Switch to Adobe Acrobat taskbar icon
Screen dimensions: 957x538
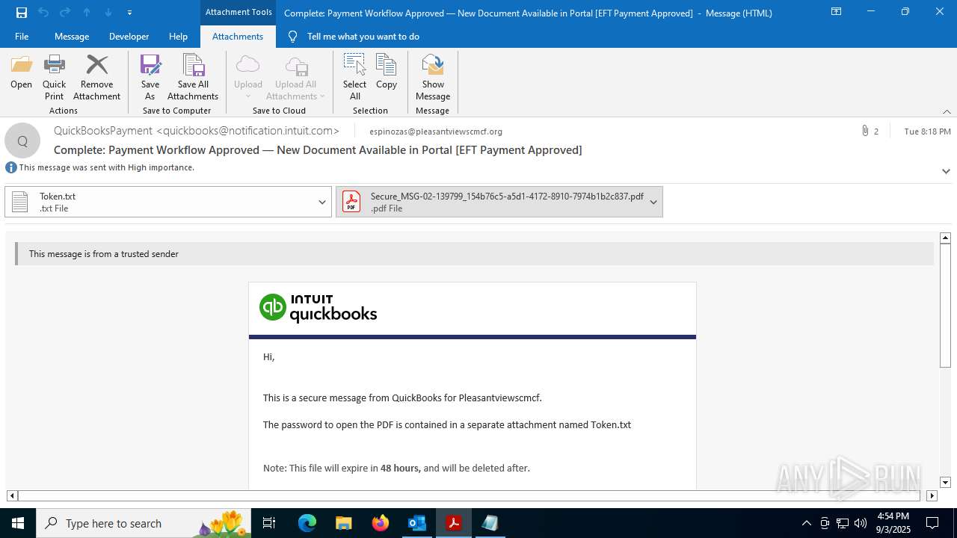click(453, 523)
